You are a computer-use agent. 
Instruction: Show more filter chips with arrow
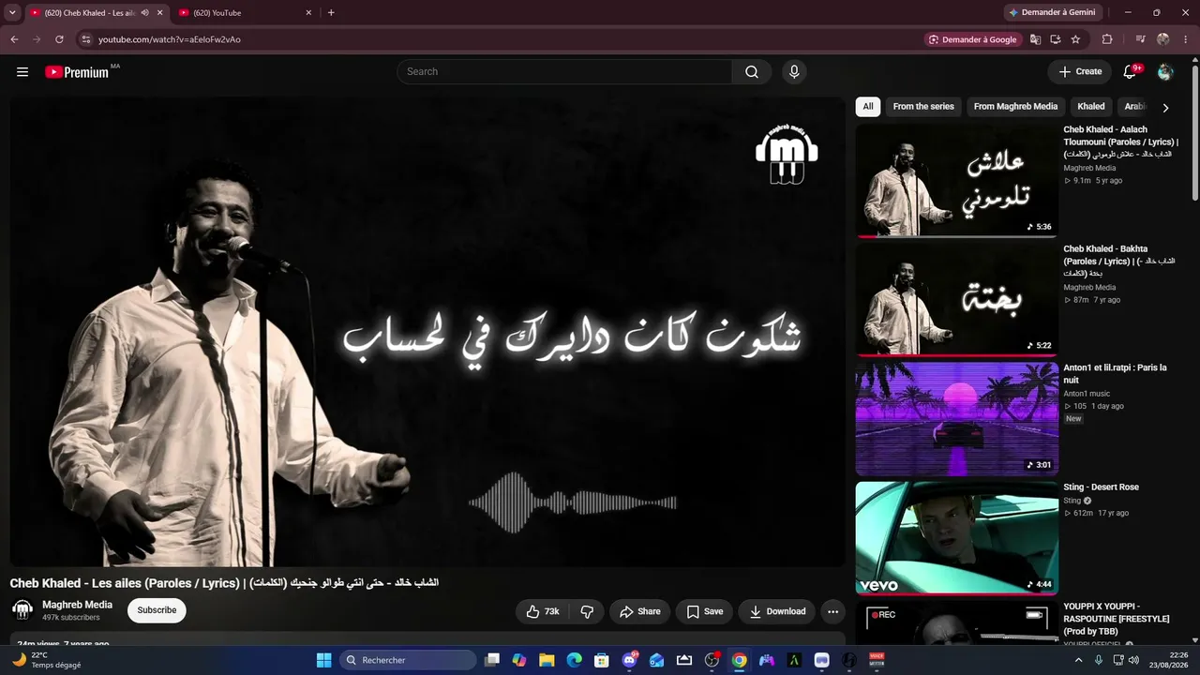click(1165, 108)
